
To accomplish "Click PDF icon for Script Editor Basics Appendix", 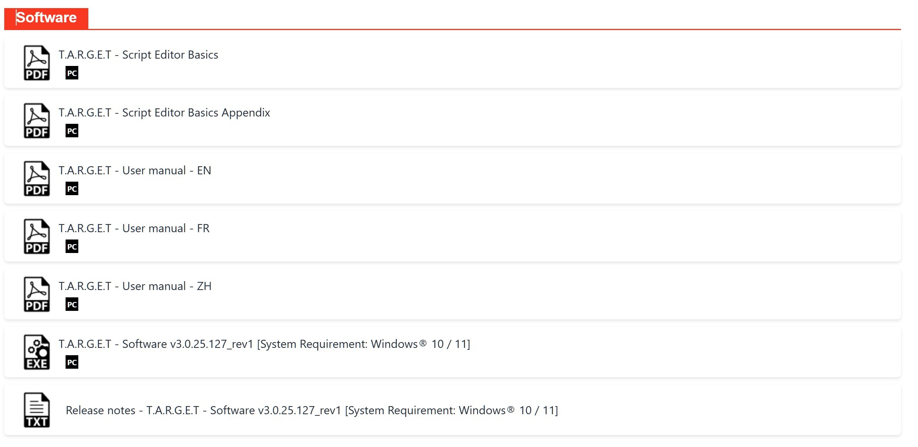I will click(37, 121).
